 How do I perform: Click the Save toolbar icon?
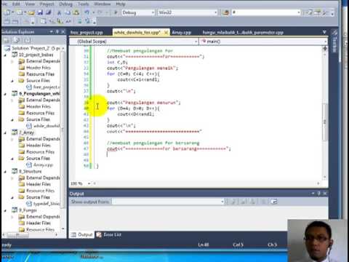pos(40,12)
